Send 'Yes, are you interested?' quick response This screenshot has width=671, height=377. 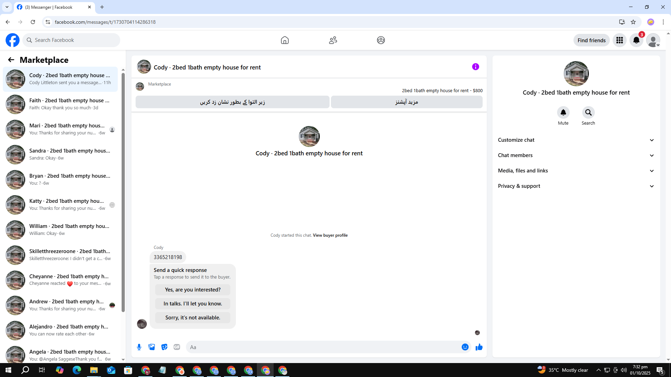click(193, 290)
